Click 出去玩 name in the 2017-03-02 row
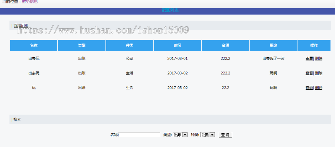This screenshot has height=147, width=335. [34, 73]
